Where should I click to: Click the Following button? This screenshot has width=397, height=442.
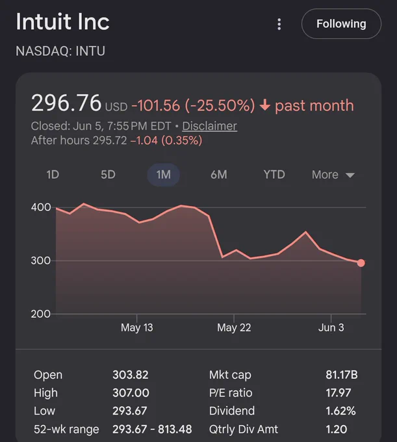tap(341, 23)
